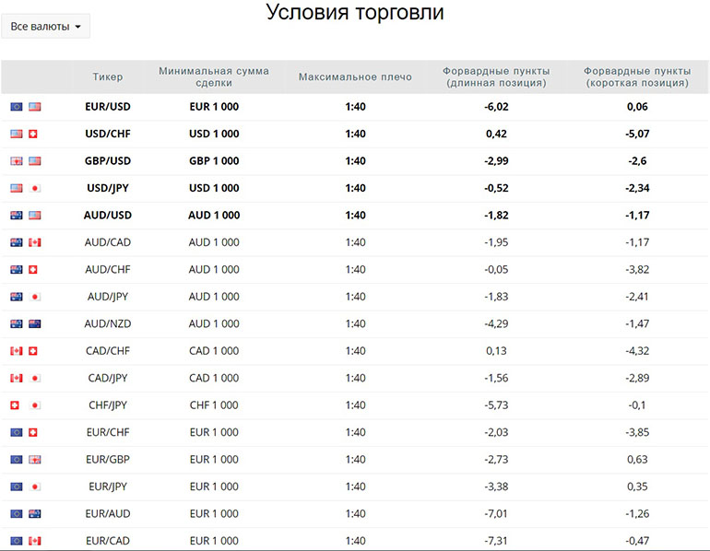710x551 pixels.
Task: Click the US flag in EUR/USD row
Action: (35, 107)
